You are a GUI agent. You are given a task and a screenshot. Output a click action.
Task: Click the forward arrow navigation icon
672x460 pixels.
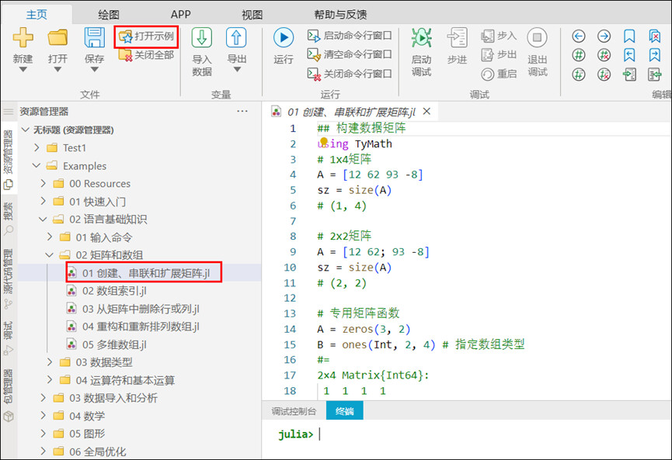604,36
